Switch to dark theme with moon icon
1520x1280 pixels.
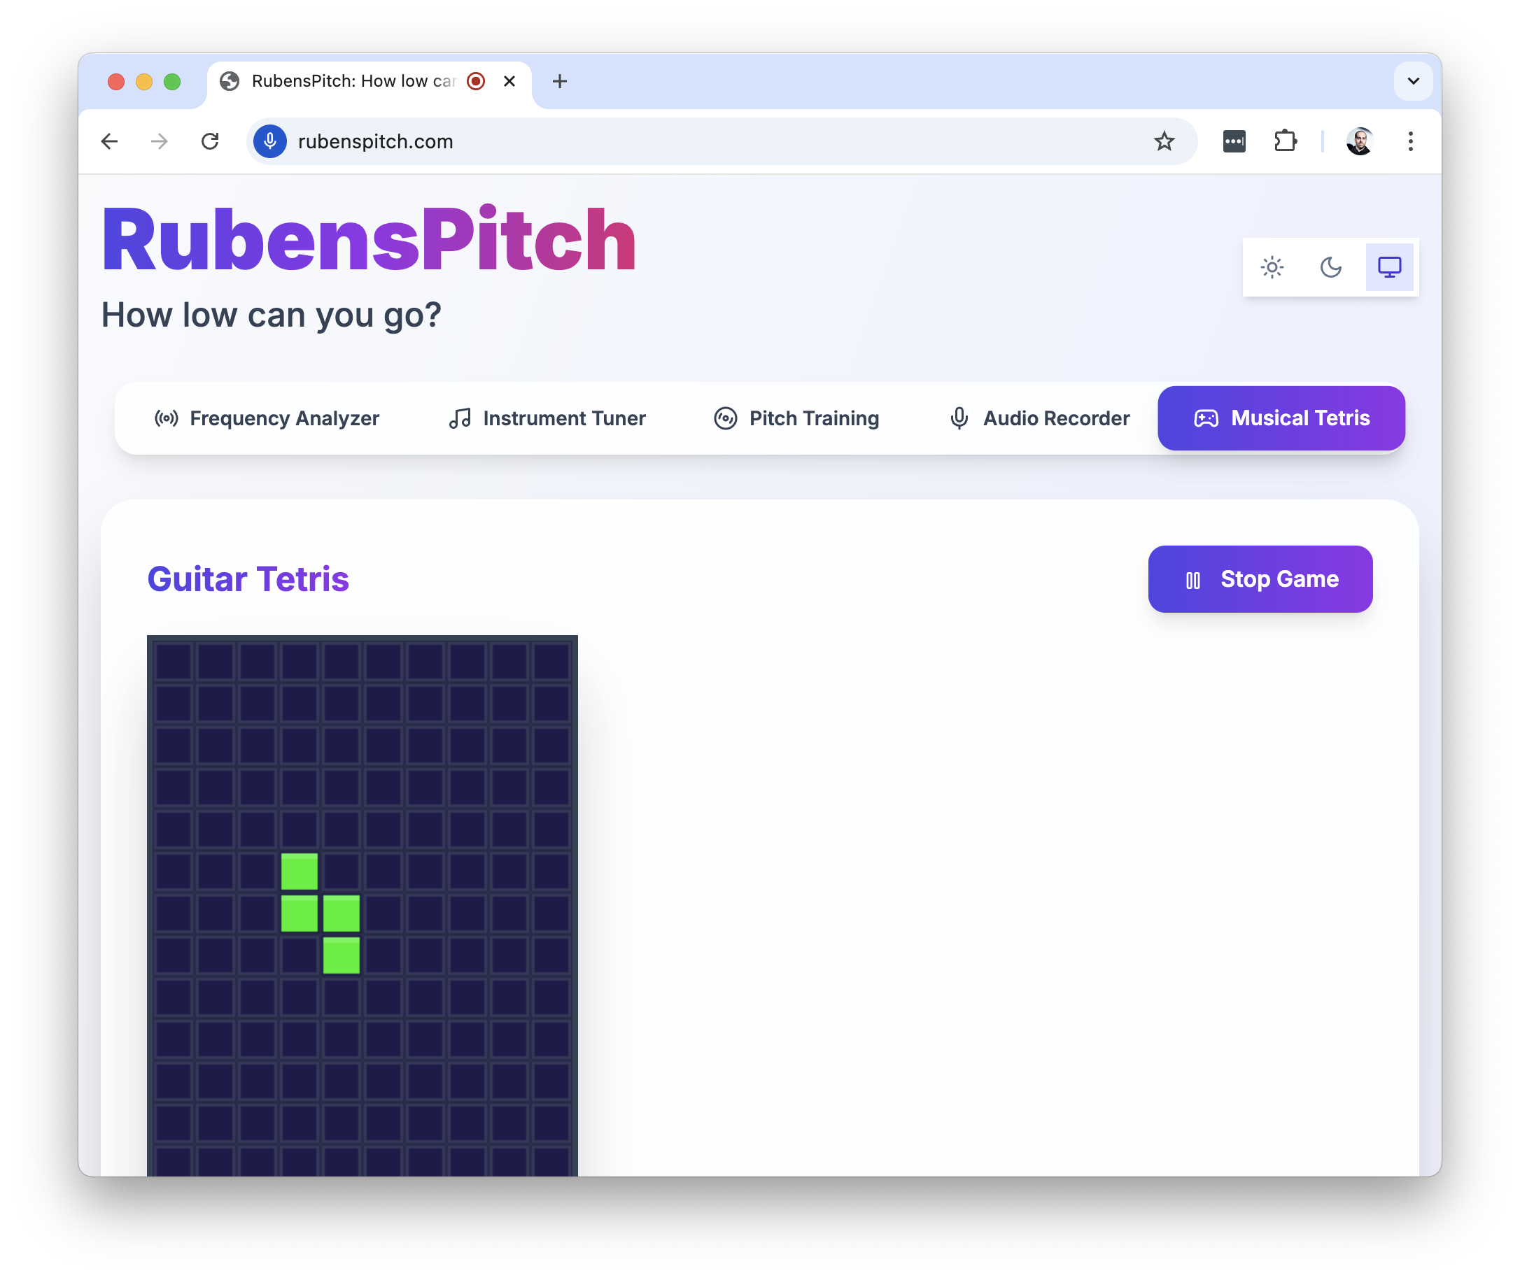[1330, 268]
